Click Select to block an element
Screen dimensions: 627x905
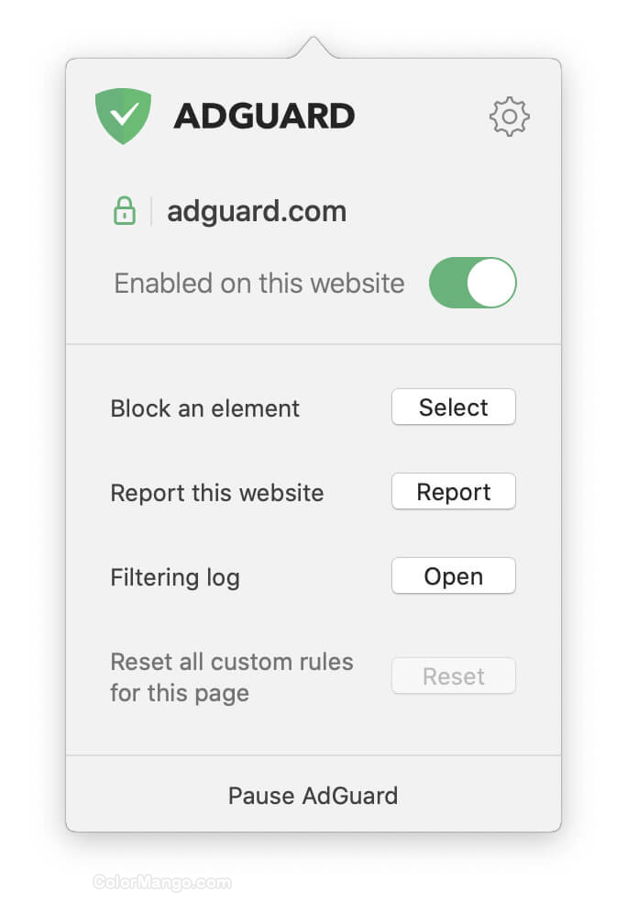click(453, 407)
